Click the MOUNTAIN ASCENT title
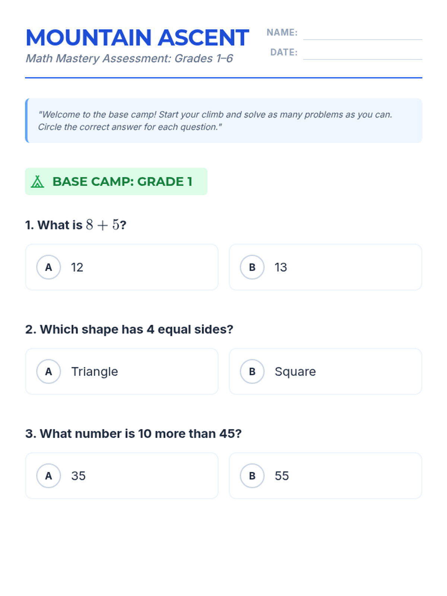The image size is (447, 596). pyautogui.click(x=137, y=38)
